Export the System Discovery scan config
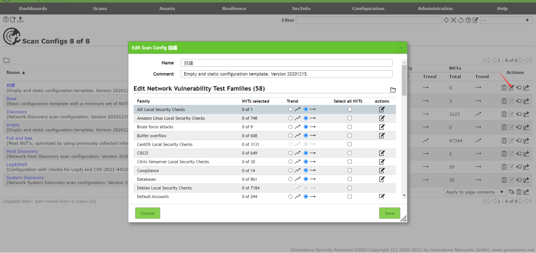Screen dimensions: 536x253 (x=527, y=180)
